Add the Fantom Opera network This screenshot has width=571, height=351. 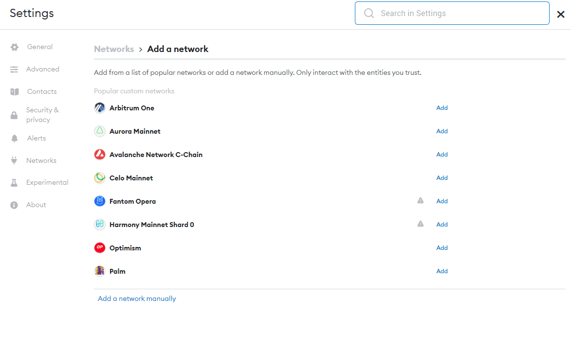[442, 201]
